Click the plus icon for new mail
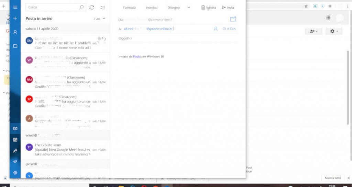The image size is (352, 187). pyautogui.click(x=15, y=18)
